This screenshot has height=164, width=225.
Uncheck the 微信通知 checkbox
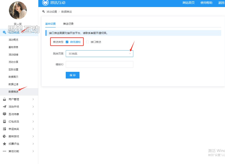[67, 42]
